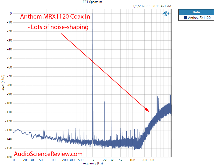Viewport: 215px width, 166px height.
Task: Click the 10k frequency axis tick
Action: point(132,160)
